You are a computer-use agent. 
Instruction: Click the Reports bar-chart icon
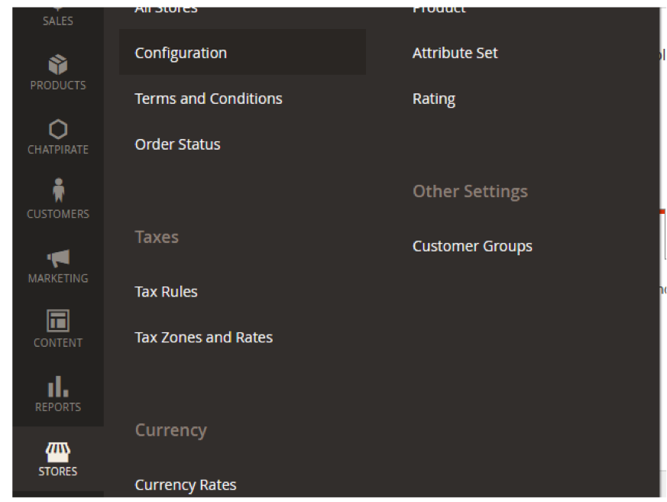pos(57,387)
